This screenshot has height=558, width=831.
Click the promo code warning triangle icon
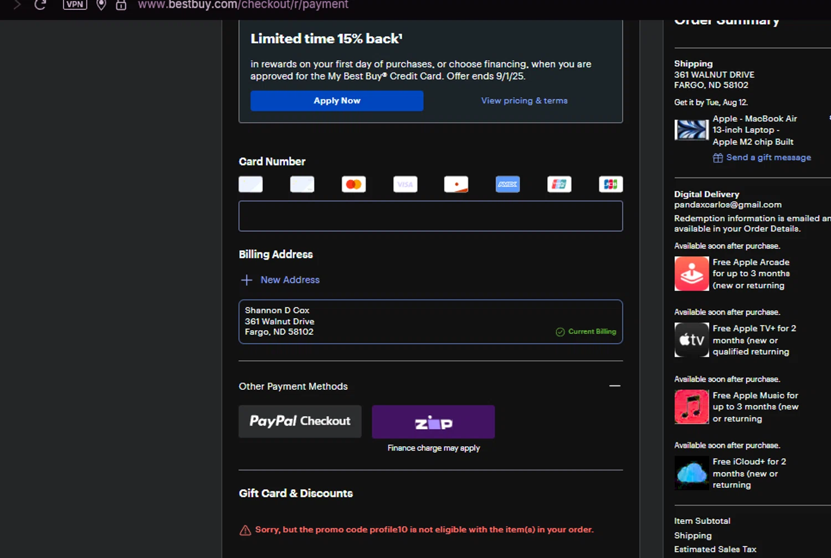click(245, 530)
